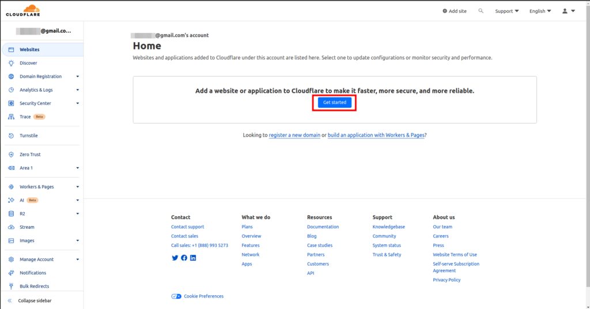Expand the Manage Account arrow

coord(78,259)
